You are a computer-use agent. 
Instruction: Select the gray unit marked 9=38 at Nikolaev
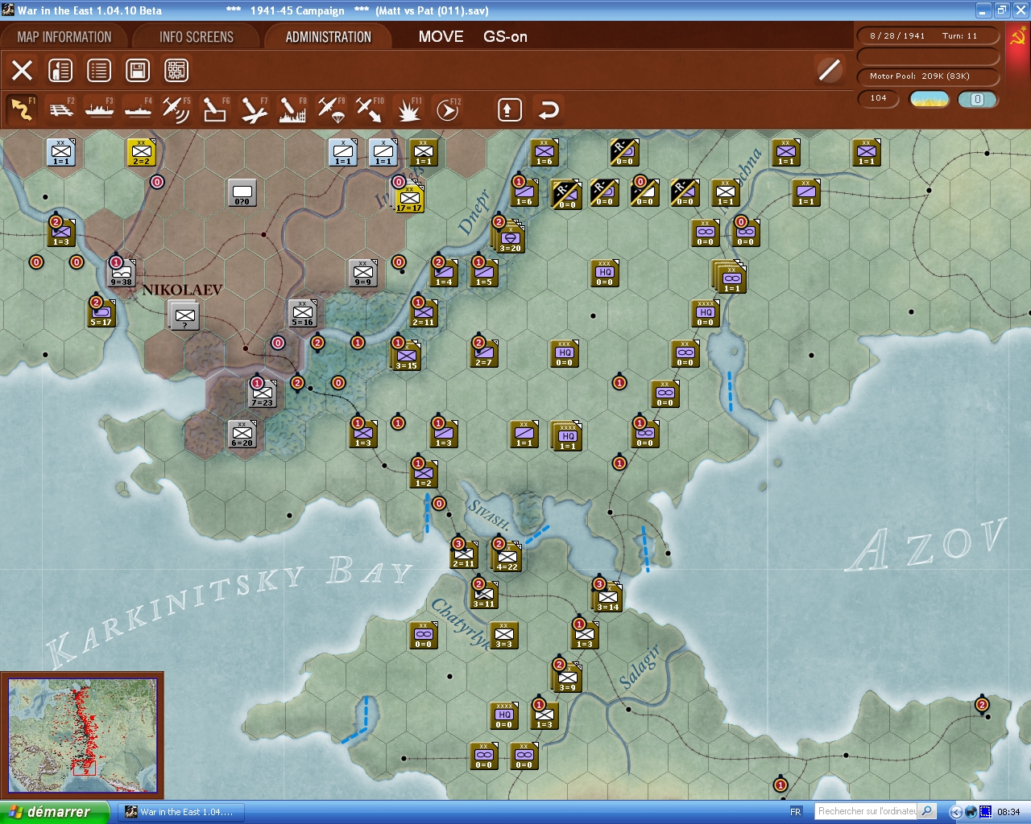(122, 273)
